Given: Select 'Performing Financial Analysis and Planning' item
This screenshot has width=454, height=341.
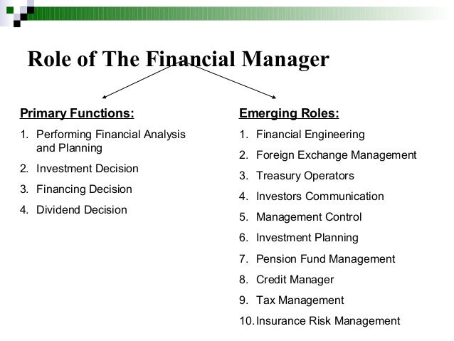Looking at the screenshot, I should tap(110, 141).
